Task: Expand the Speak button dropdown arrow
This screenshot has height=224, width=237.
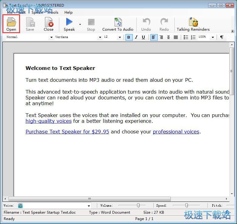Action: [80, 24]
